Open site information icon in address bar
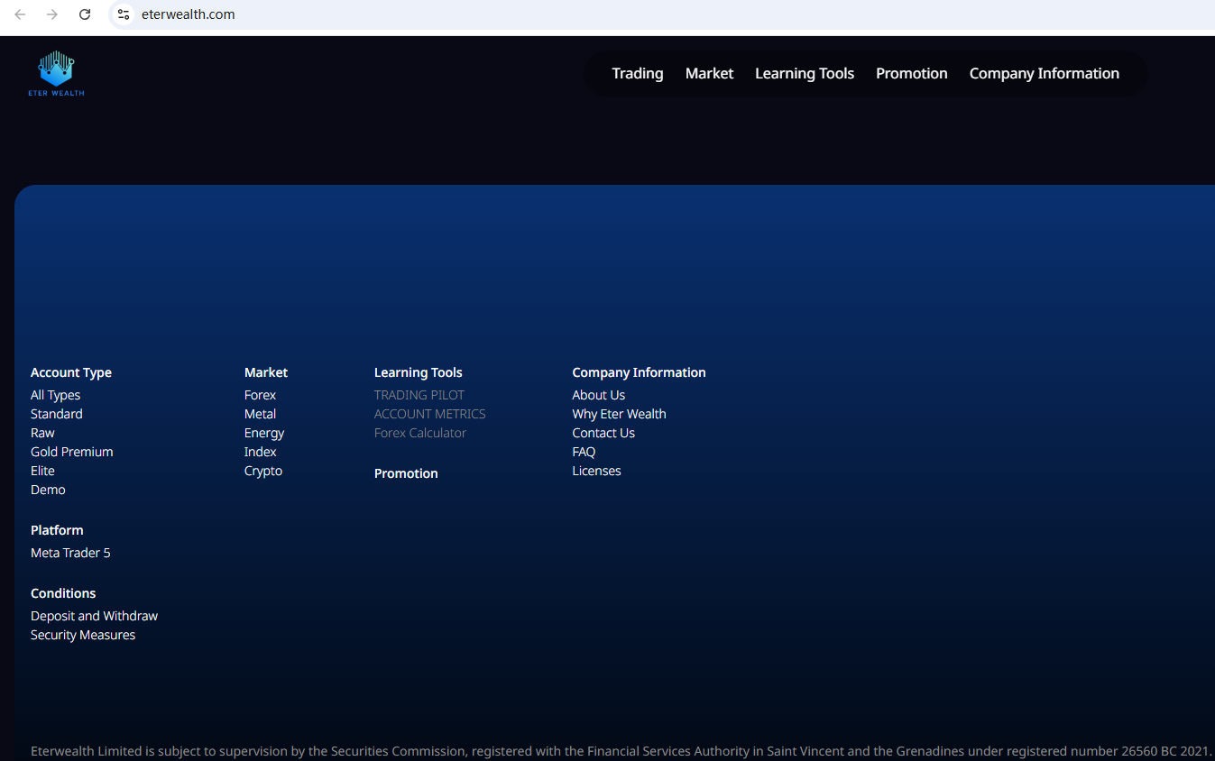The image size is (1215, 761). (124, 14)
